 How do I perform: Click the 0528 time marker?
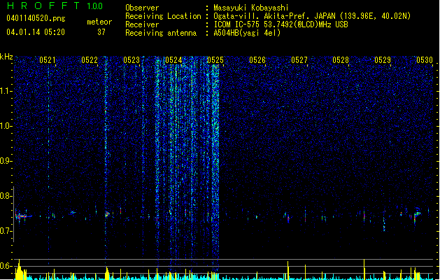pos(341,59)
